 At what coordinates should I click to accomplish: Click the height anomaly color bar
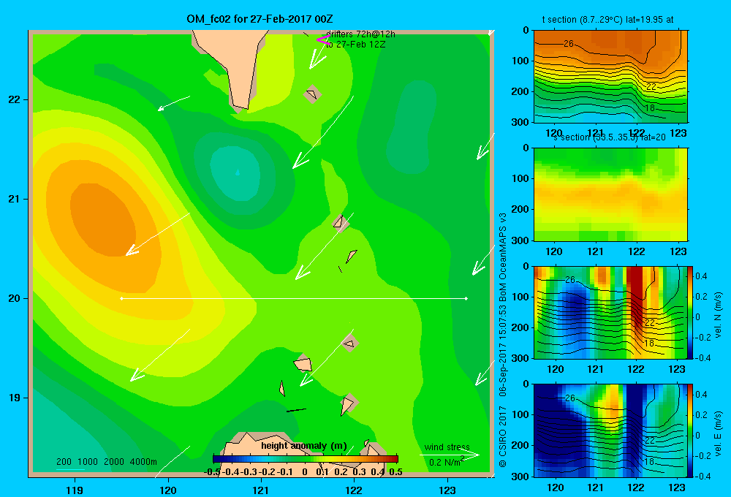pos(306,459)
